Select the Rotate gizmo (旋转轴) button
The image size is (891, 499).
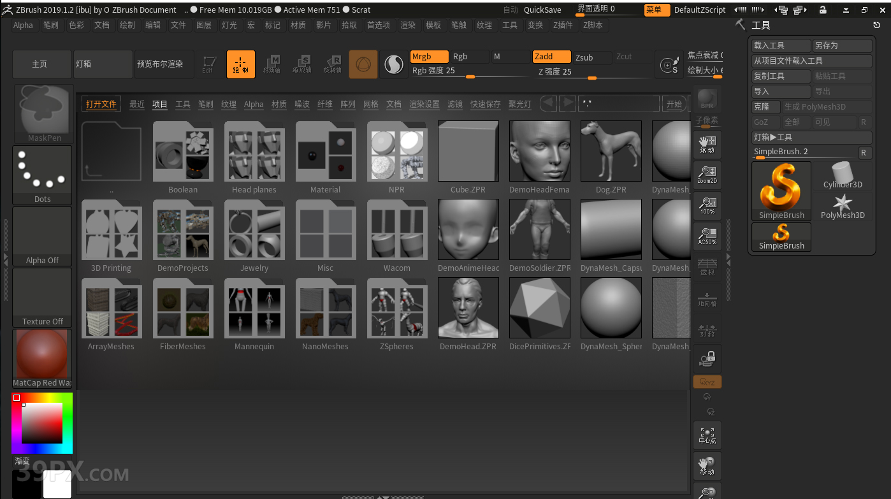pyautogui.click(x=333, y=64)
